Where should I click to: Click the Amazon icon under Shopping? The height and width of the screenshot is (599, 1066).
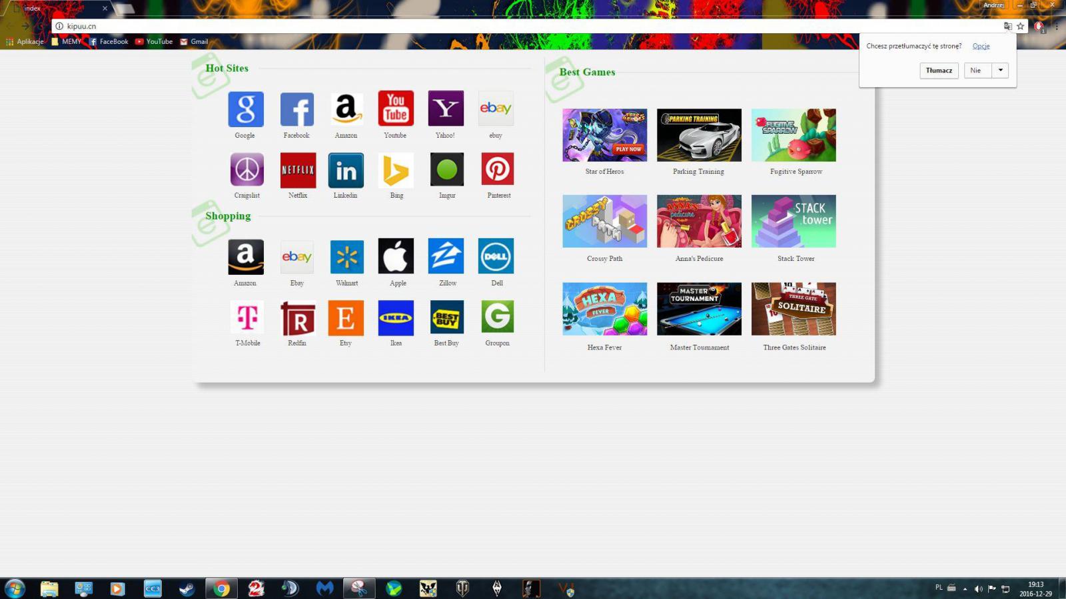click(246, 256)
